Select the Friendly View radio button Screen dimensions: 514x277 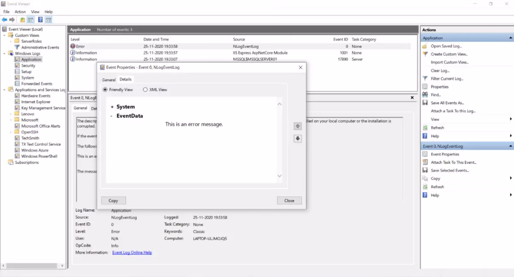click(x=105, y=90)
